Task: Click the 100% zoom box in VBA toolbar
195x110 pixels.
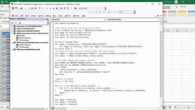Action: click(126, 12)
